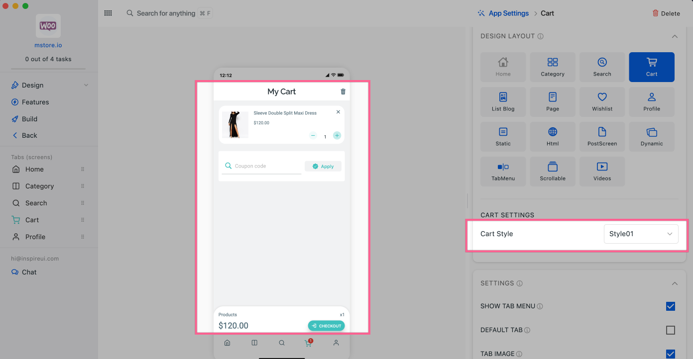The width and height of the screenshot is (693, 359).
Task: Select the List Blog layout tile
Action: pos(503,102)
